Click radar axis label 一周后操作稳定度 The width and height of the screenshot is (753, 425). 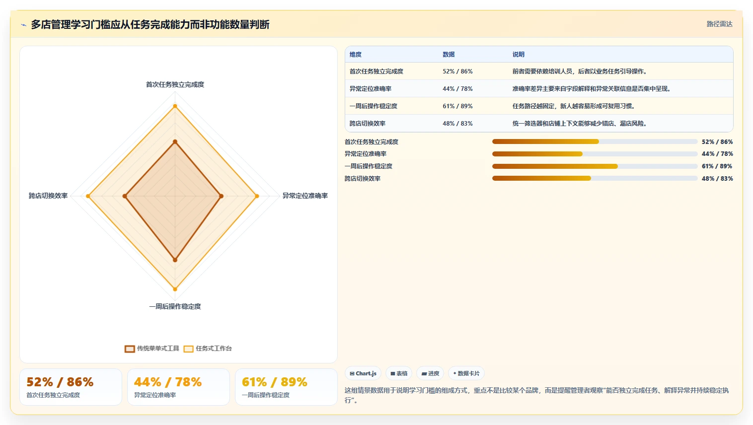point(175,306)
